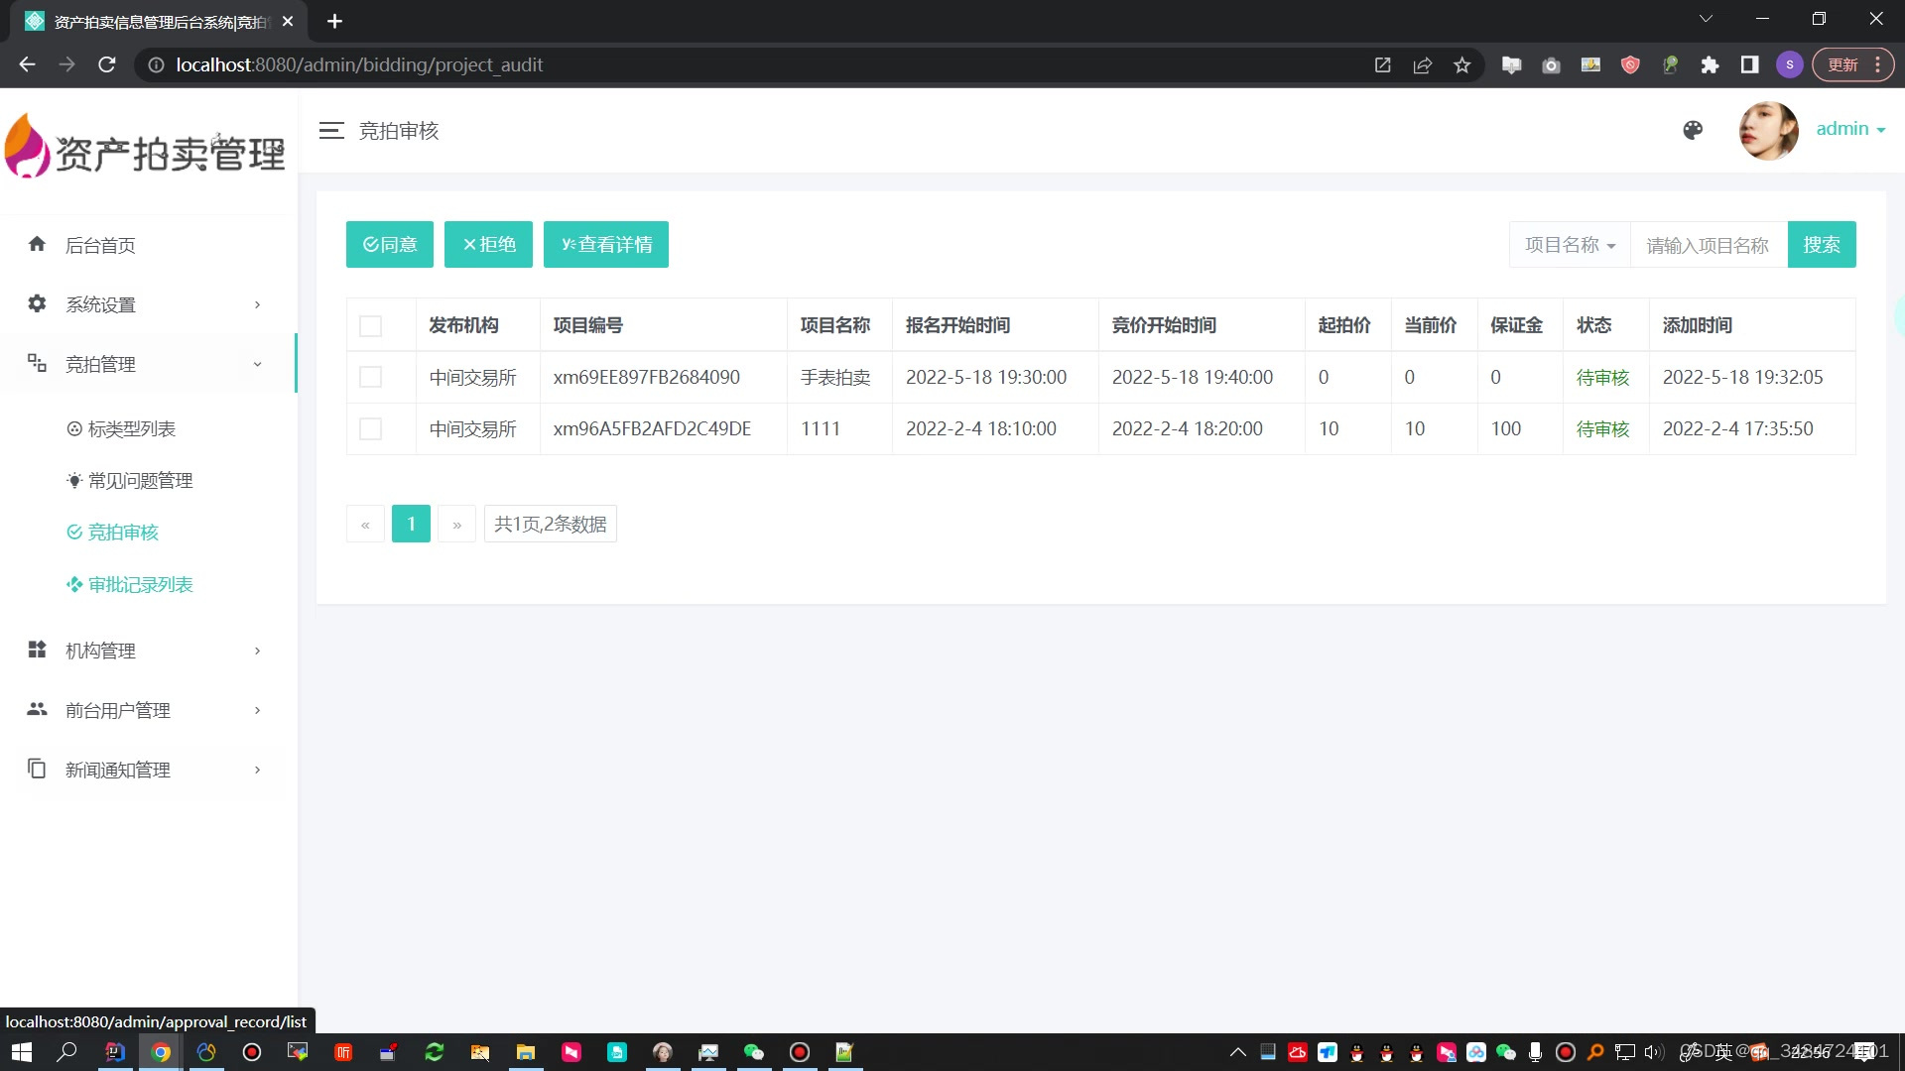Viewport: 1905px width, 1071px height.
Task: Bookmark page with star icon
Action: click(x=1461, y=65)
